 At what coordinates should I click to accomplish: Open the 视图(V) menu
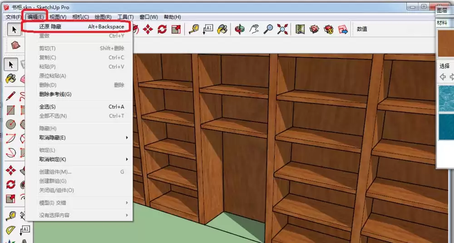pos(58,17)
